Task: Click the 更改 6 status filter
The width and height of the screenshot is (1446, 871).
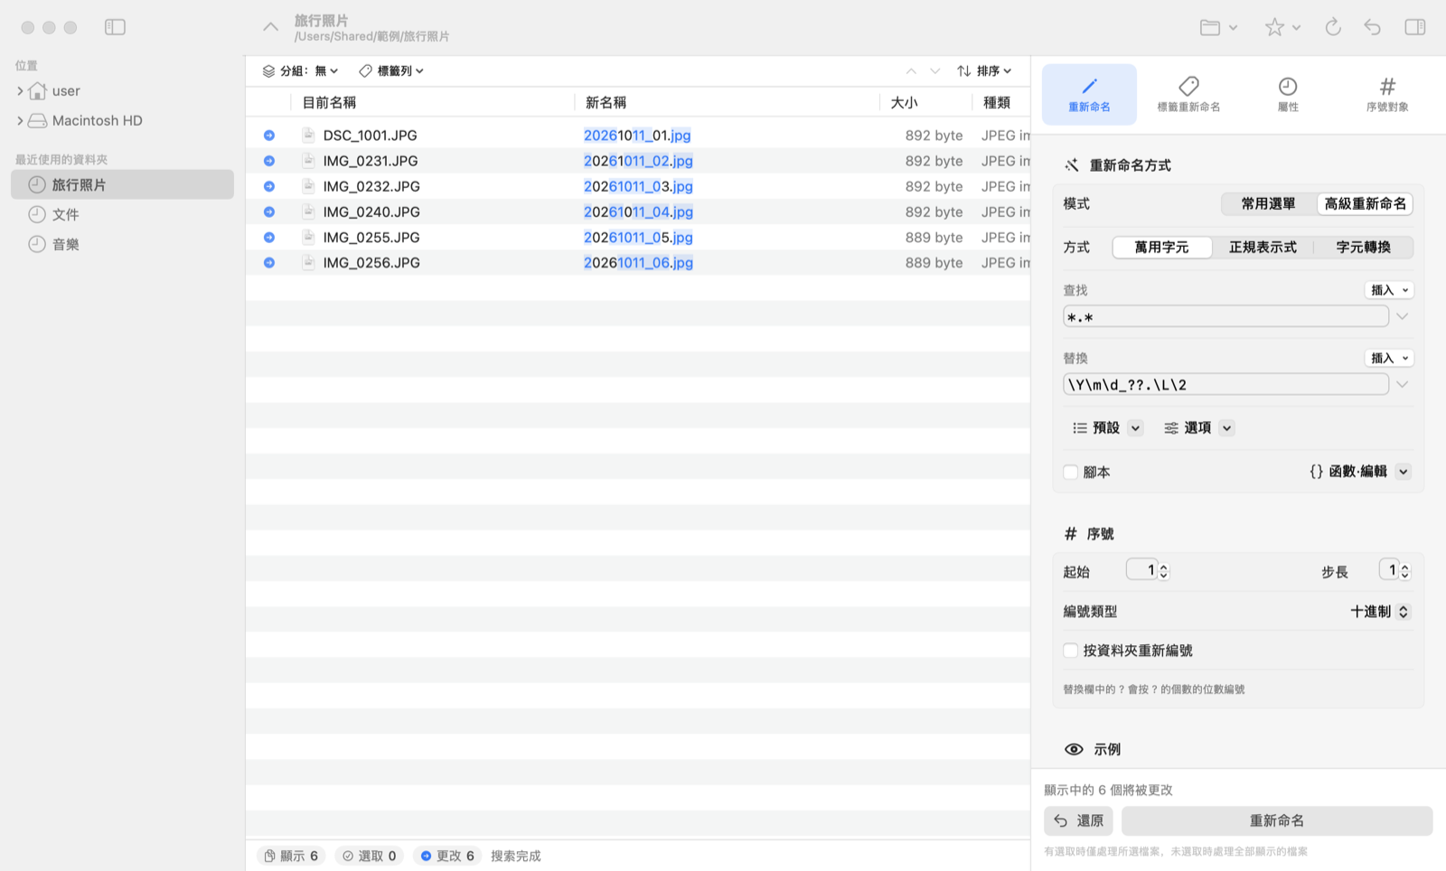Action: coord(447,856)
